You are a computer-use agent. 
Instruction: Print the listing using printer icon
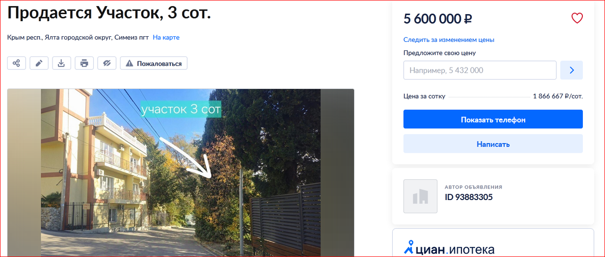click(84, 63)
